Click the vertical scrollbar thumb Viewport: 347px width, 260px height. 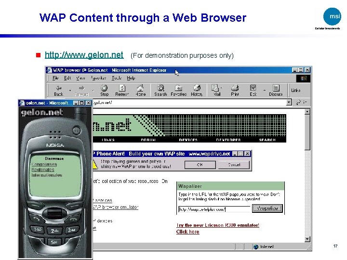click(307, 132)
